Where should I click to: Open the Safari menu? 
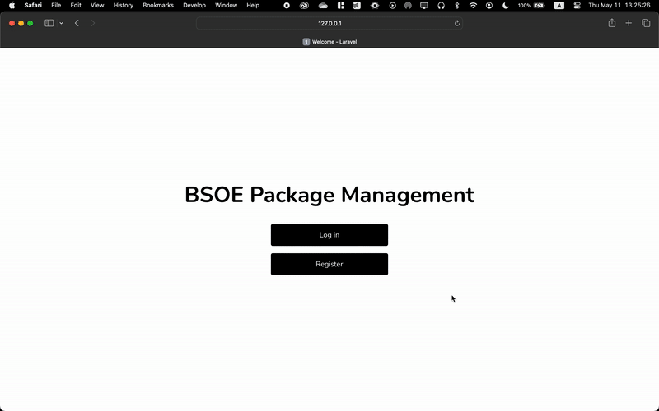point(33,6)
